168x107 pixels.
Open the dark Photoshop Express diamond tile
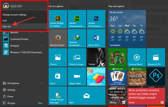(x=156, y=77)
